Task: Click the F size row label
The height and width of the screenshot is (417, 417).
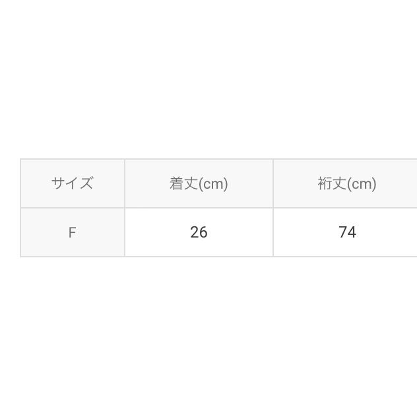Action: [x=73, y=232]
